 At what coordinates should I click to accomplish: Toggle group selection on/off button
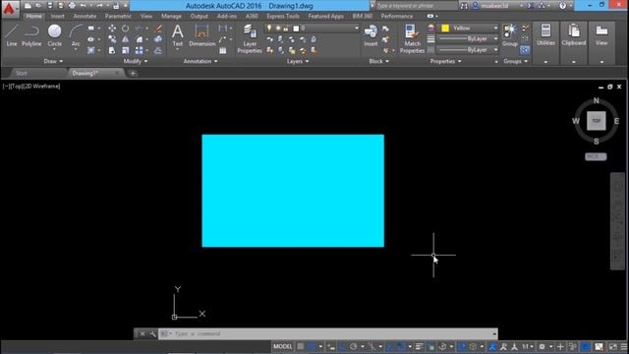click(x=525, y=50)
